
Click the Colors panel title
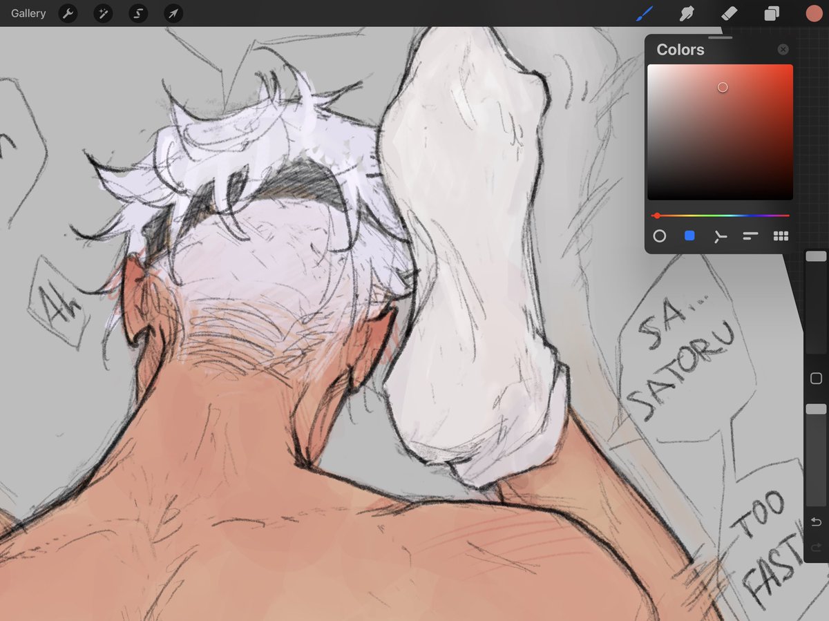[x=680, y=50]
